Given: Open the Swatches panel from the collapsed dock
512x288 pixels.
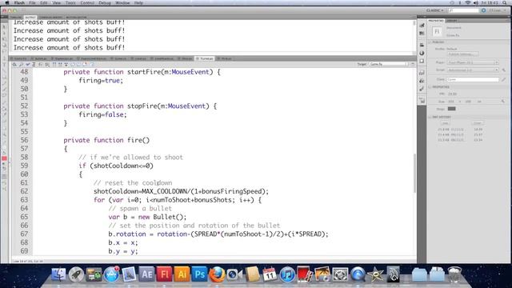Looking at the screenshot, I should (422, 34).
